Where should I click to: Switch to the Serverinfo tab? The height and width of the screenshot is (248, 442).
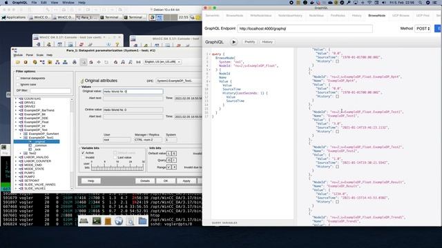pos(212,15)
